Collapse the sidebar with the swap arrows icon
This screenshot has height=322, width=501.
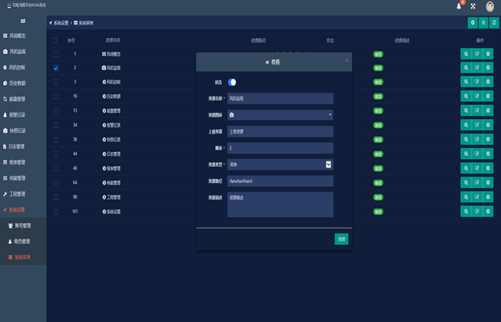22,21
